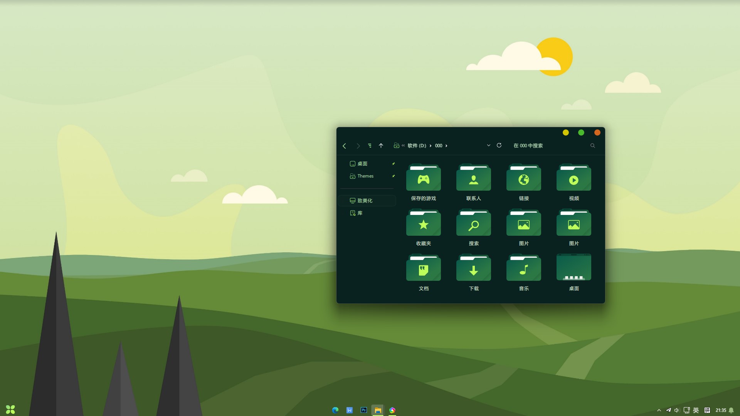740x416 pixels.
Task: Open the 下载 downloads folder
Action: pyautogui.click(x=473, y=268)
